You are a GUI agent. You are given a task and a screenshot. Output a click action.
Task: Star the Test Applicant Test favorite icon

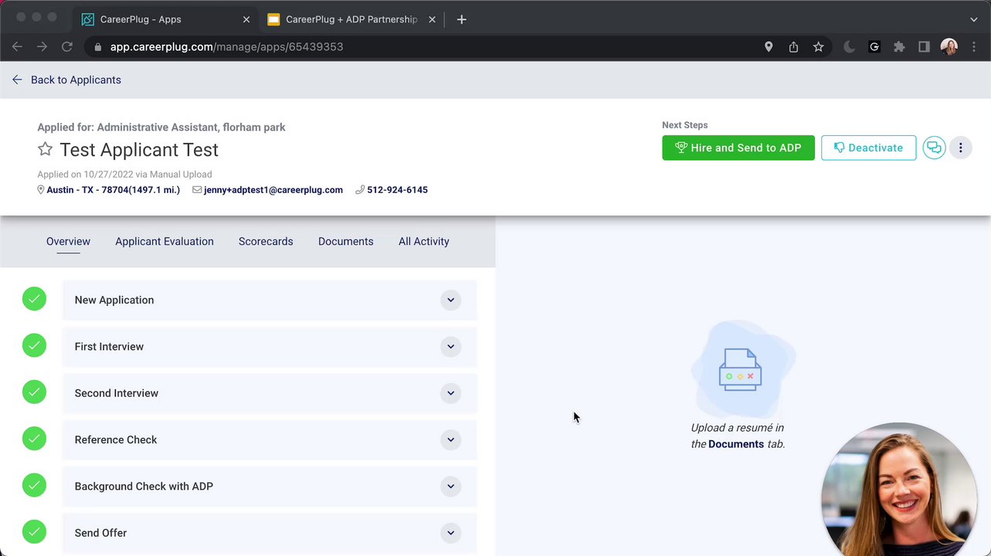tap(46, 149)
